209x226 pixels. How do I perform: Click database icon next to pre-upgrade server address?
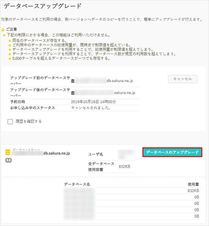tap(73, 81)
